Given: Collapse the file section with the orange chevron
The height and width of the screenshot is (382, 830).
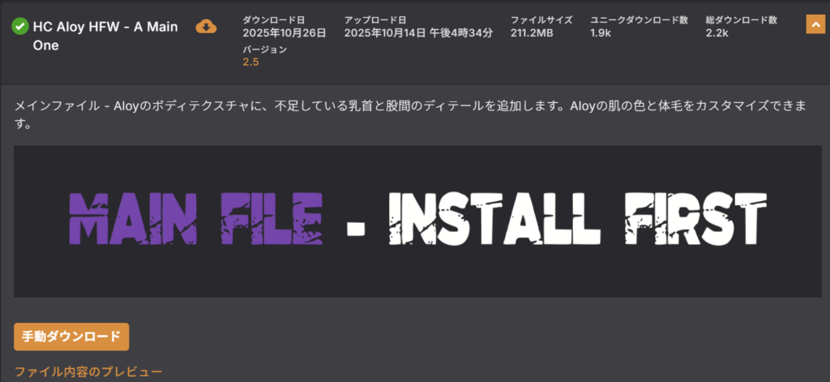Looking at the screenshot, I should (x=815, y=24).
